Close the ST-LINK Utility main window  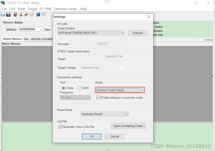[208, 3]
